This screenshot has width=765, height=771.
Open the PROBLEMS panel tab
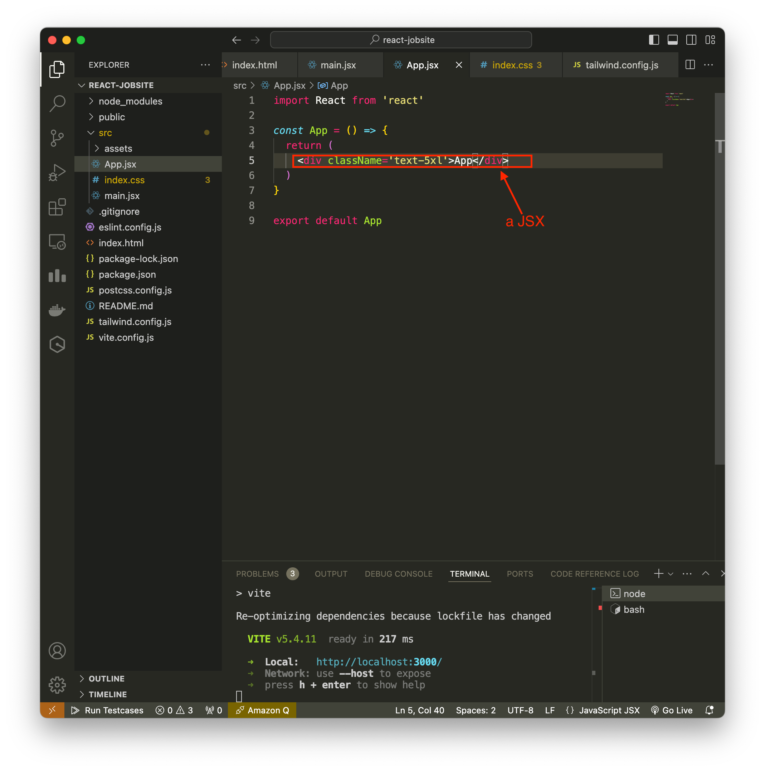[257, 574]
